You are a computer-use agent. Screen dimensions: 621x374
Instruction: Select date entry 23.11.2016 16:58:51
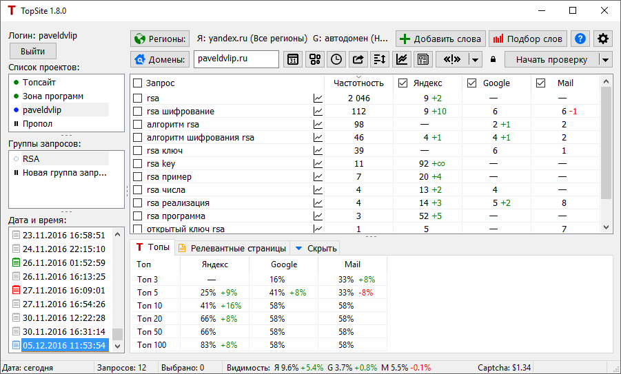64,235
